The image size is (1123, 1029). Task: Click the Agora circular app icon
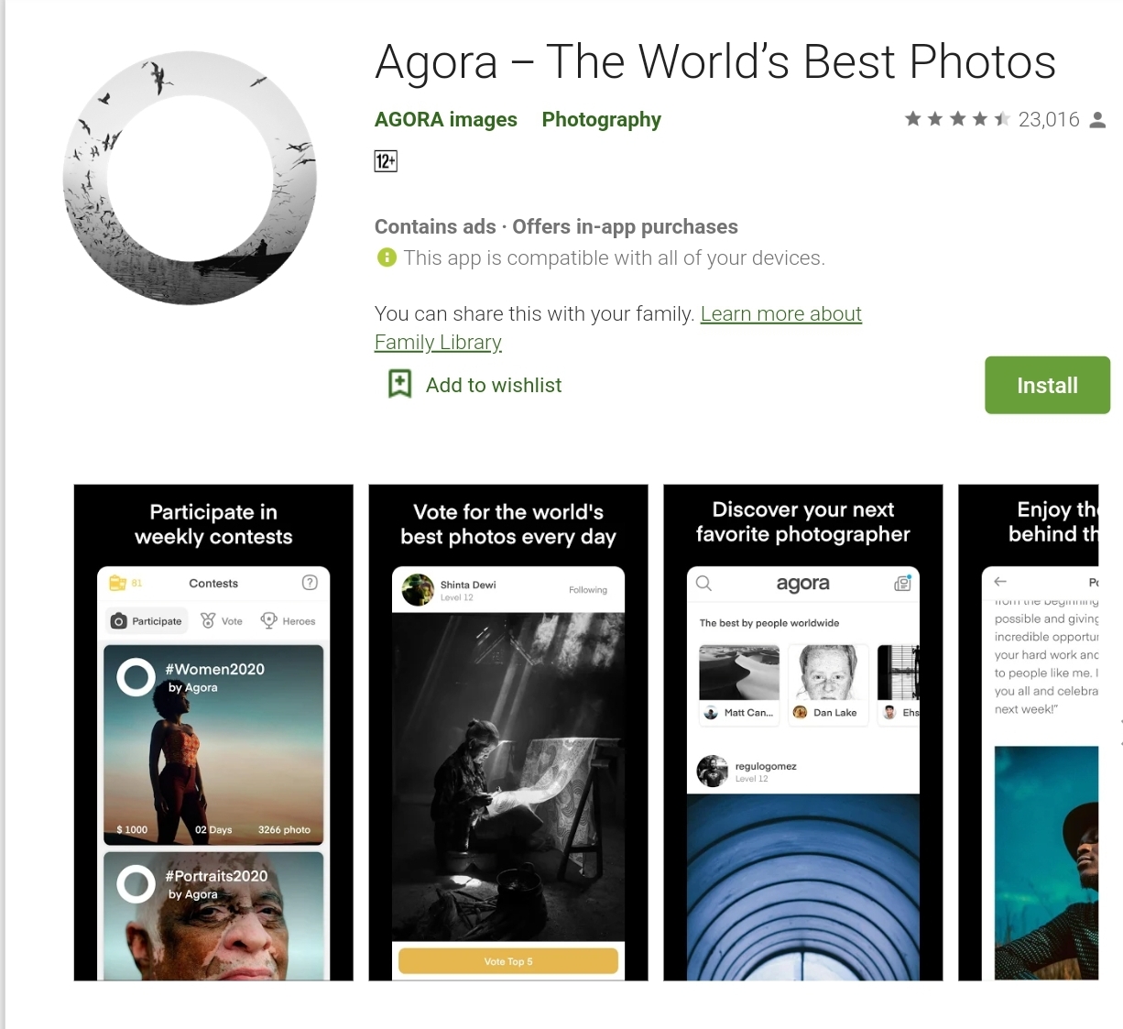pyautogui.click(x=190, y=178)
